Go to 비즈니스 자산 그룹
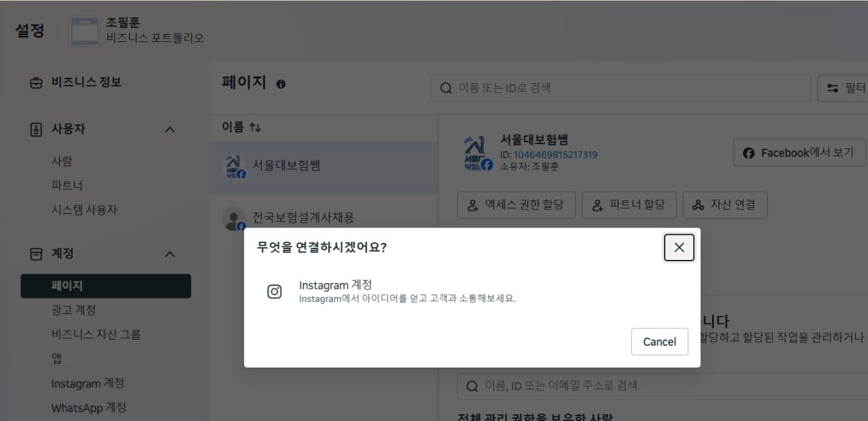 (96, 334)
